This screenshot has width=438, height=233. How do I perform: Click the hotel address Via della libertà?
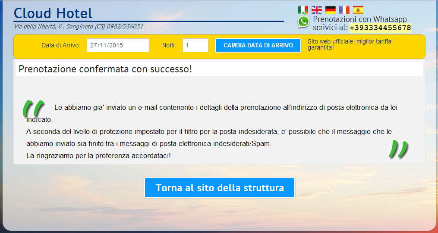(x=79, y=26)
